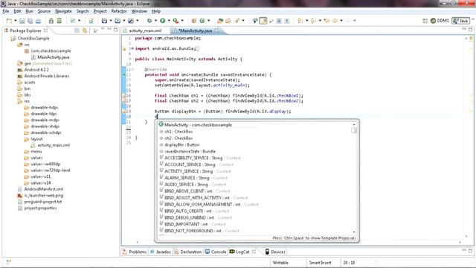Screen dimensions: 476x268
Task: Open the Android SDK Manager icon
Action: pos(51,21)
